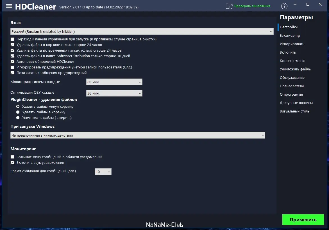Viewport: 329px width, 230px height.
Task: Open Мониторинг системы 60 мин. dropdown
Action: pos(114,82)
